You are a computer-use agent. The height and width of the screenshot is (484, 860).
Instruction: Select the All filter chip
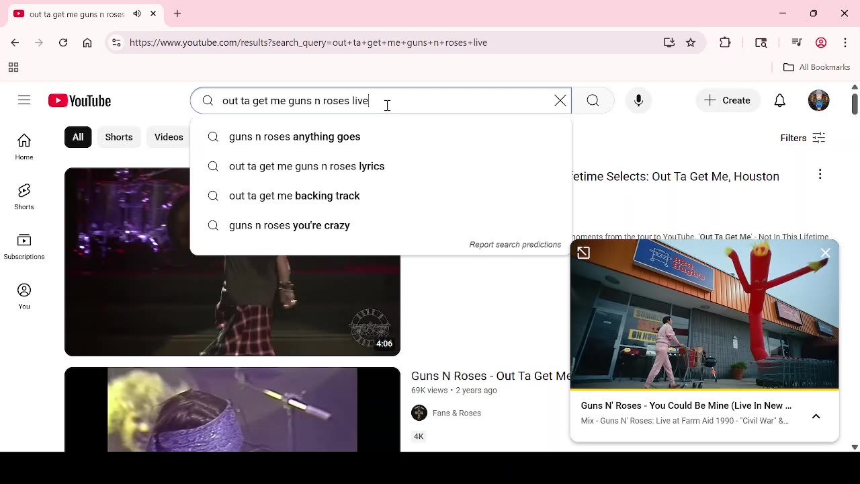coord(78,137)
